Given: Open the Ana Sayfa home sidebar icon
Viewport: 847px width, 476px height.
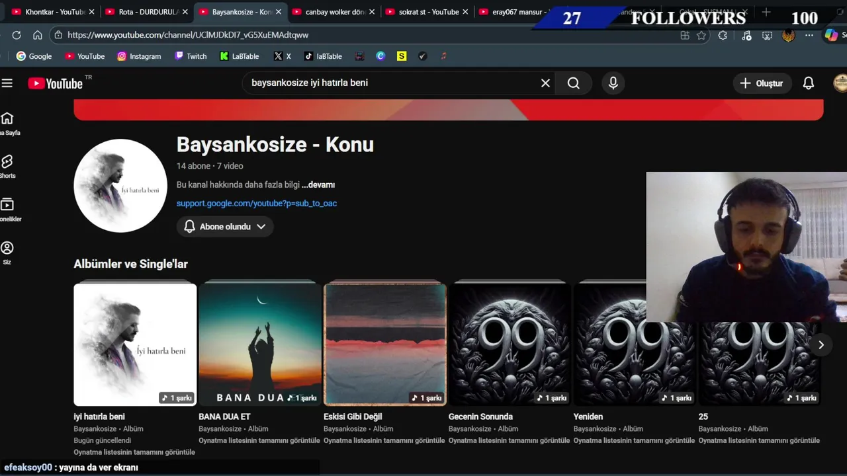Looking at the screenshot, I should pyautogui.click(x=7, y=124).
